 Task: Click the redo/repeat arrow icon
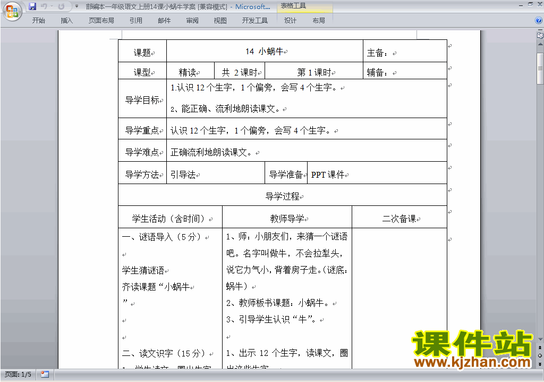coord(61,6)
